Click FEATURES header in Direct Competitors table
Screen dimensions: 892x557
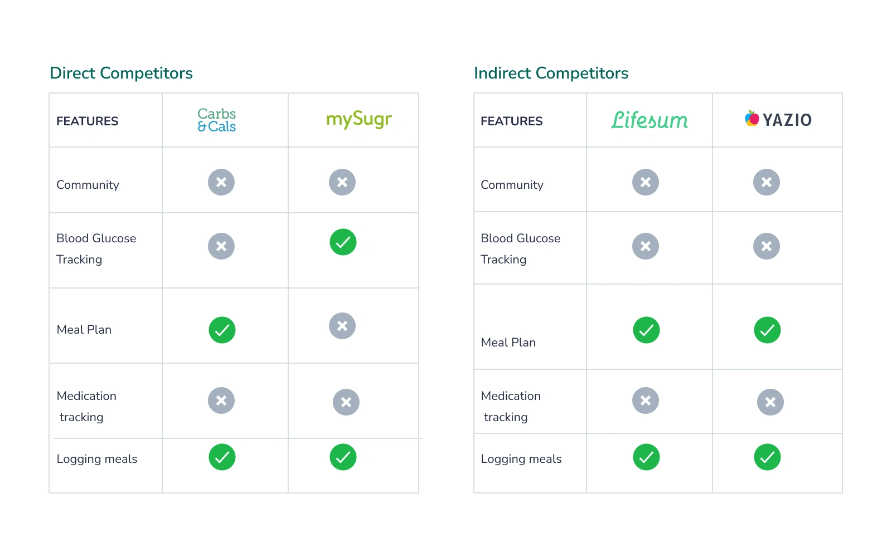88,121
